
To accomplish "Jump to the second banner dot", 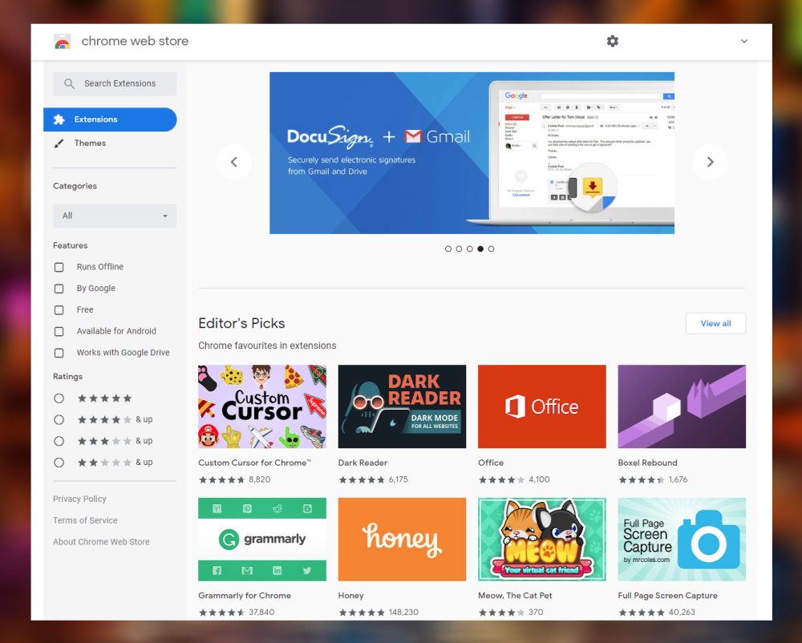I will click(459, 249).
